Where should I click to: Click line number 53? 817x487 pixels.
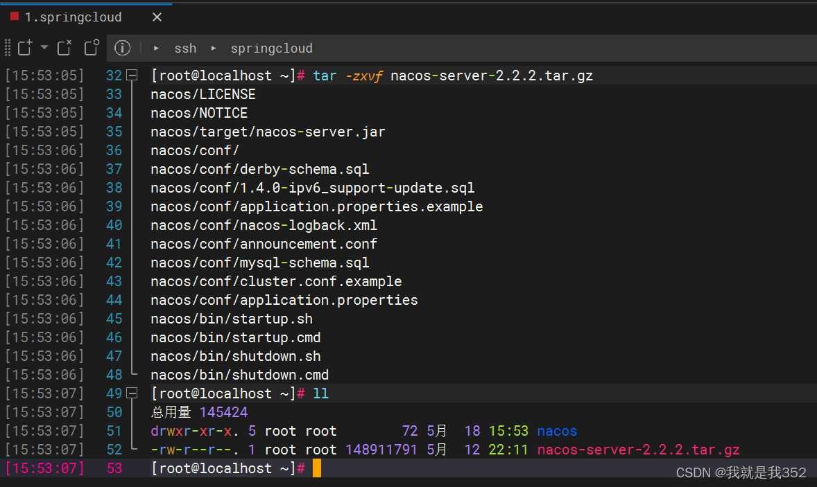[114, 469]
